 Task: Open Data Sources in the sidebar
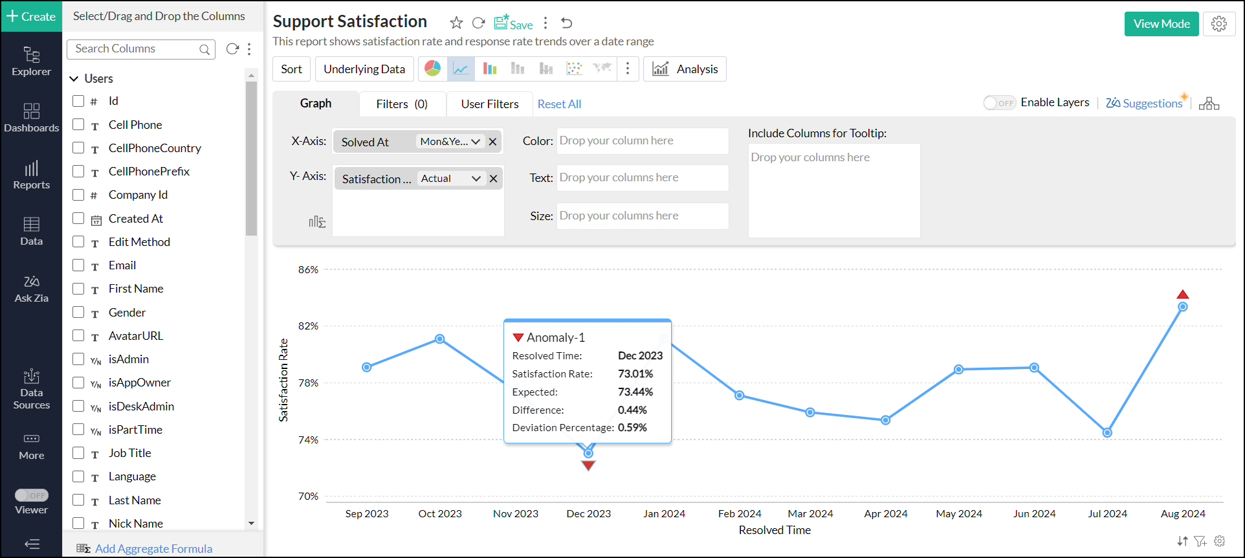click(x=31, y=390)
